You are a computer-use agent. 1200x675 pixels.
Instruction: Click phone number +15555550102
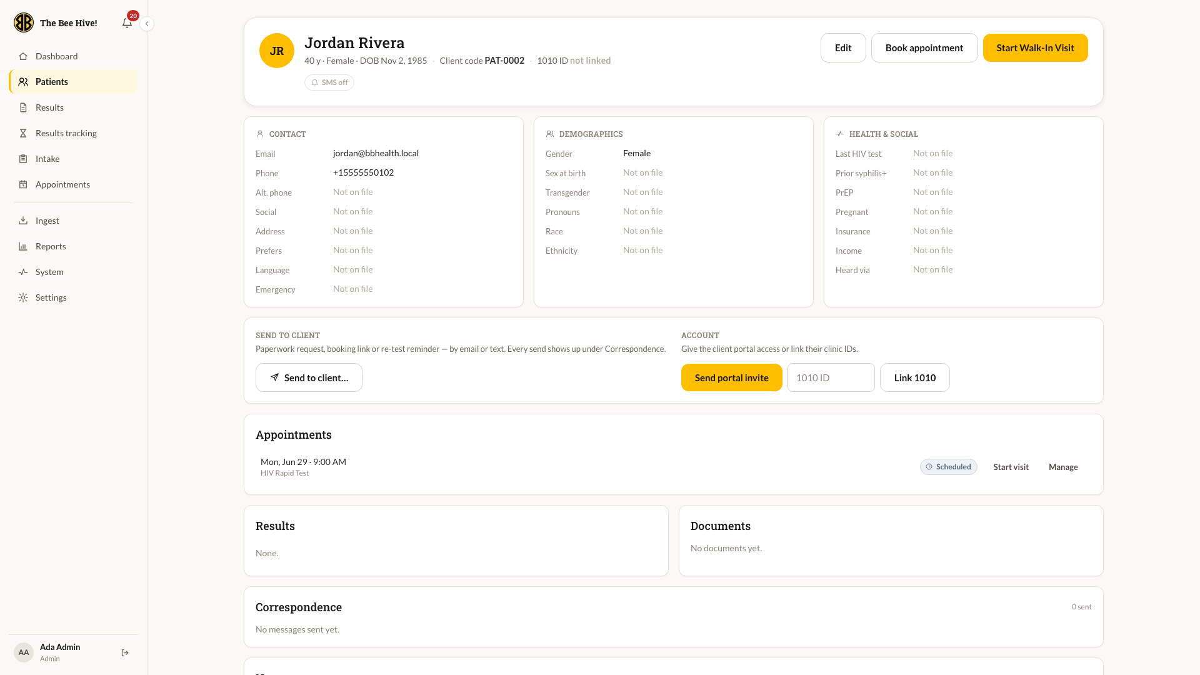(x=363, y=172)
